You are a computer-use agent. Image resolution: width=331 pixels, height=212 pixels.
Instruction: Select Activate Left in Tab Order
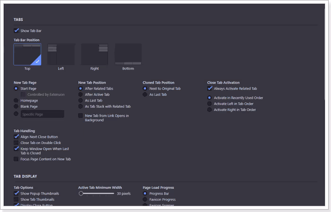(x=209, y=104)
